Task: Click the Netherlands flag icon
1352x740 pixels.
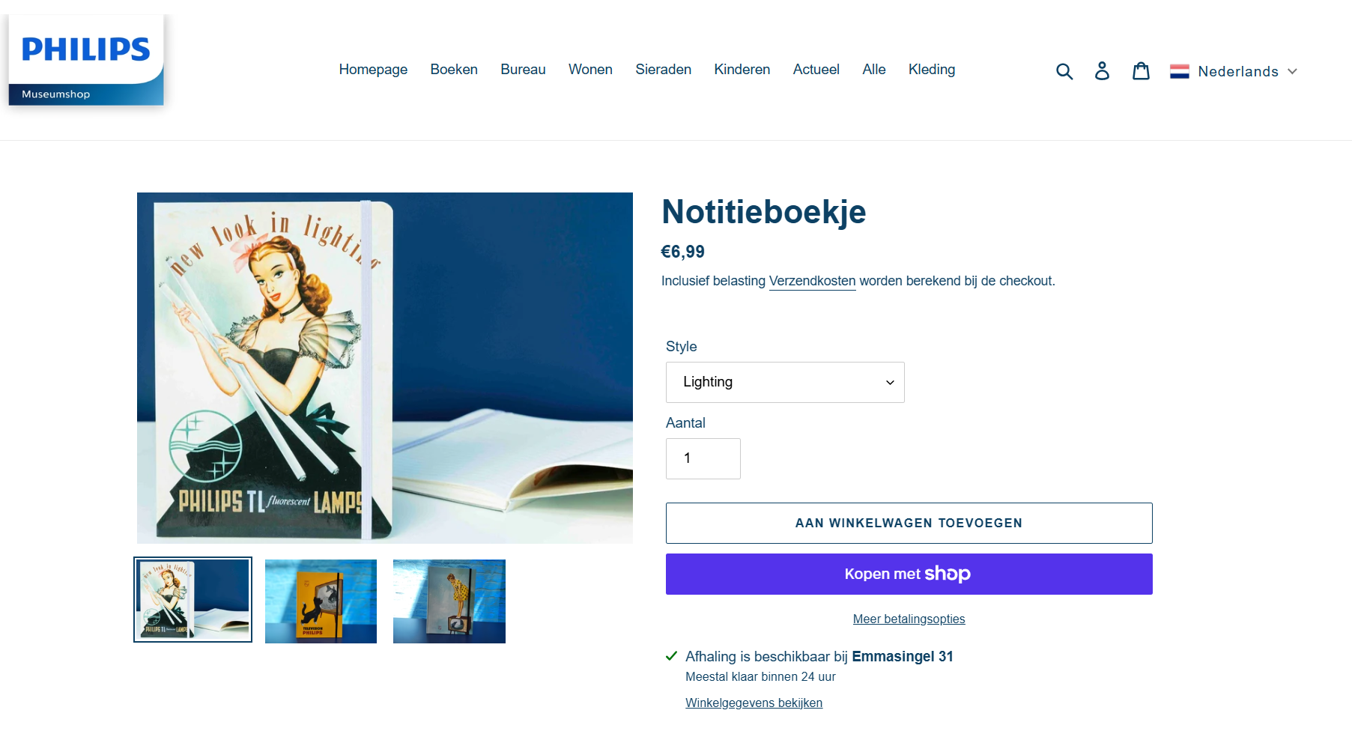Action: coord(1180,71)
